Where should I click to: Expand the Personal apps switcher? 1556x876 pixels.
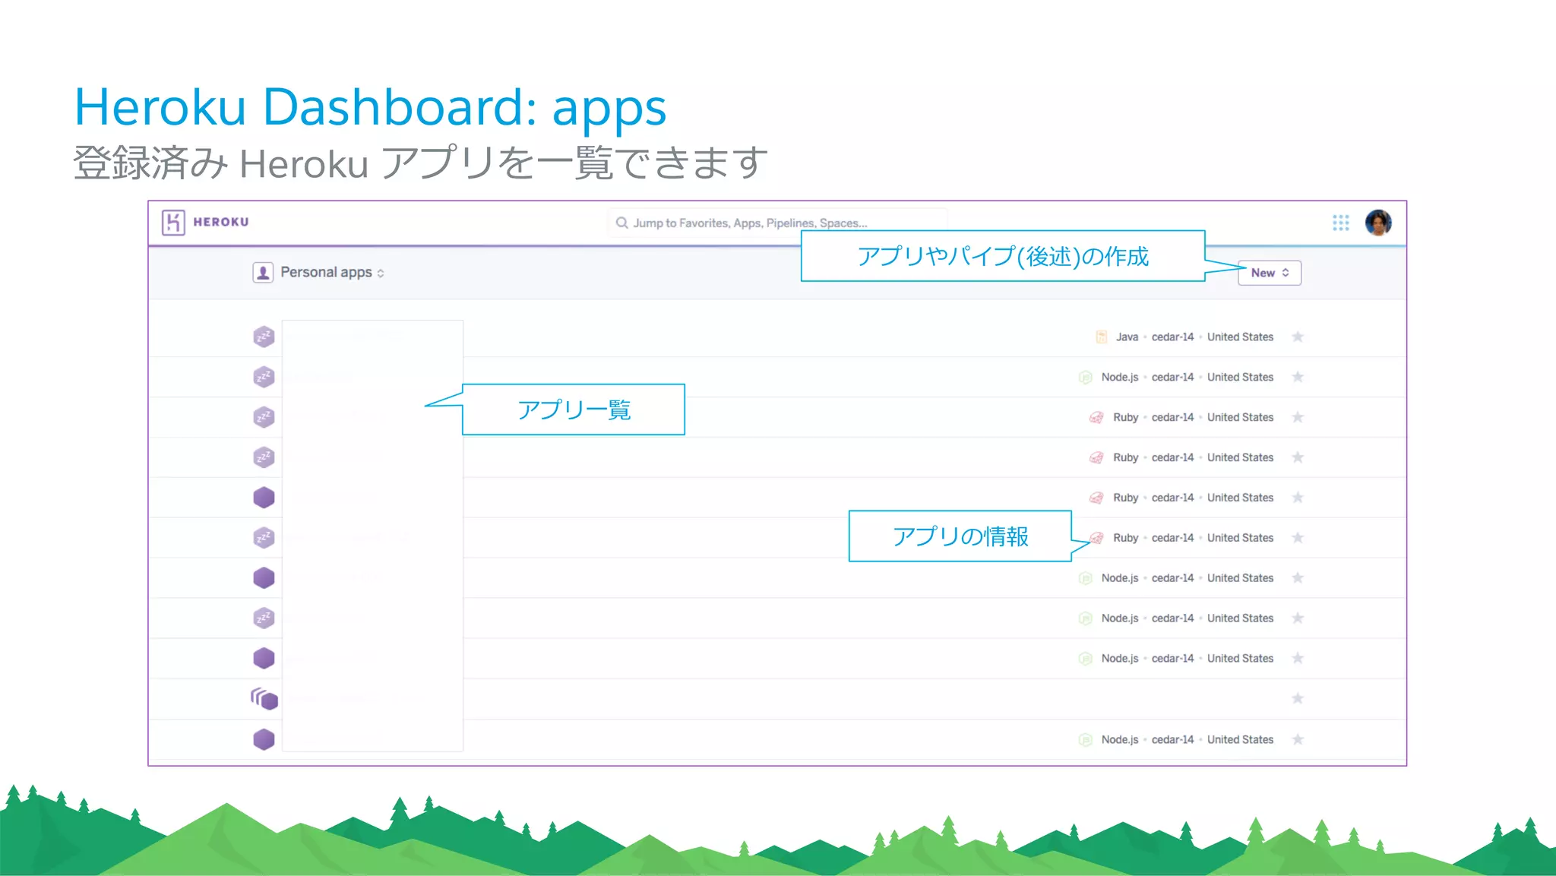tap(332, 272)
